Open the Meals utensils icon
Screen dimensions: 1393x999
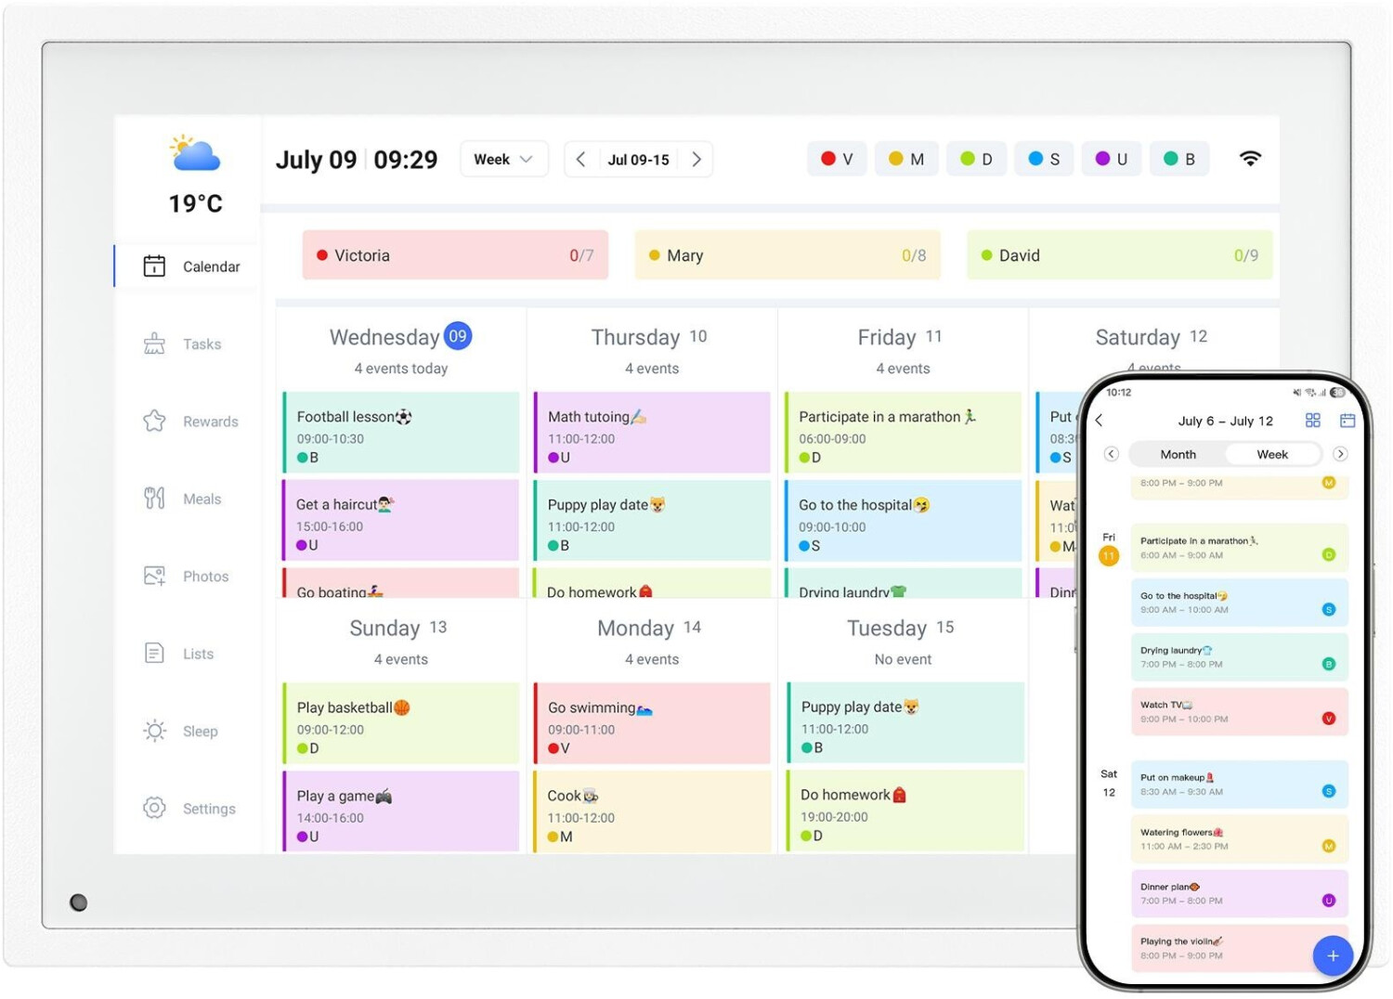tap(154, 499)
